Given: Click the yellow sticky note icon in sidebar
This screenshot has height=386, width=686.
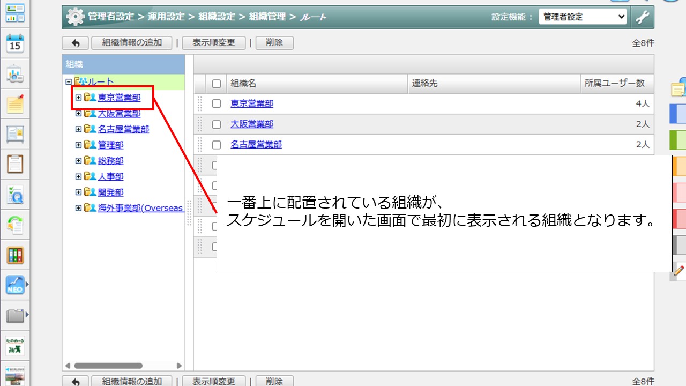Looking at the screenshot, I should click(15, 103).
